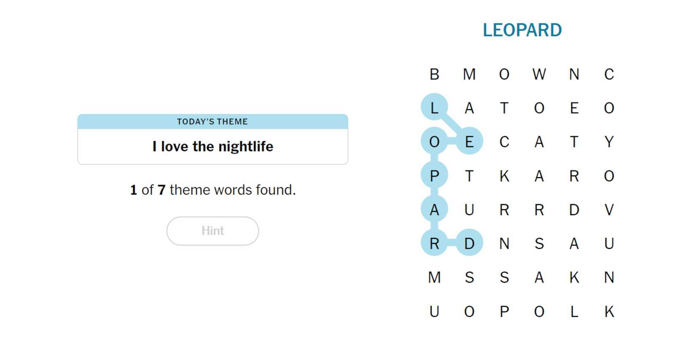
Task: Select the letter V in the grid
Action: coord(609,210)
